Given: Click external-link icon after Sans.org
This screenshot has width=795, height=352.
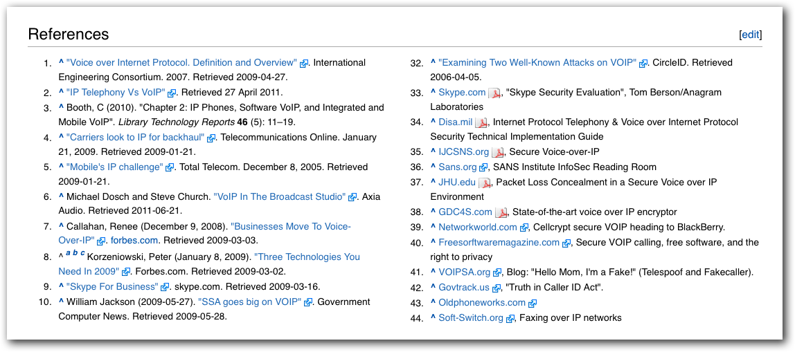Looking at the screenshot, I should [483, 167].
